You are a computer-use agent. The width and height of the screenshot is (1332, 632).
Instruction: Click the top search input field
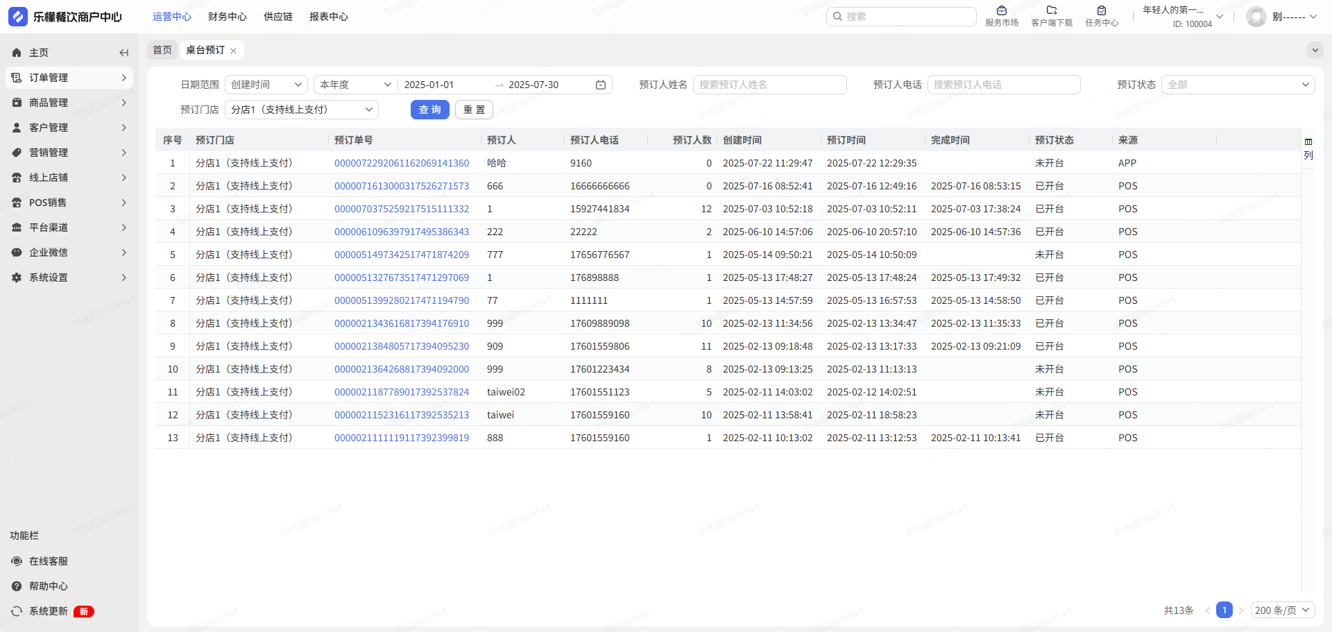coord(901,17)
